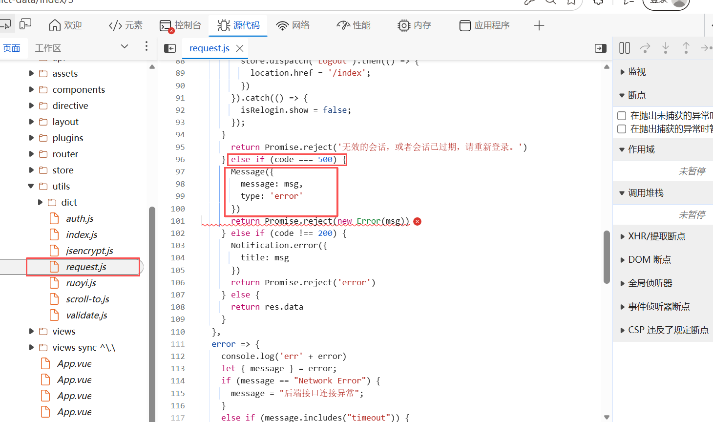Open the Welcome (欢迎) home tab
713x422 pixels.
pyautogui.click(x=65, y=25)
